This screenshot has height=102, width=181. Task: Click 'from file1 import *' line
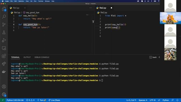116,16
